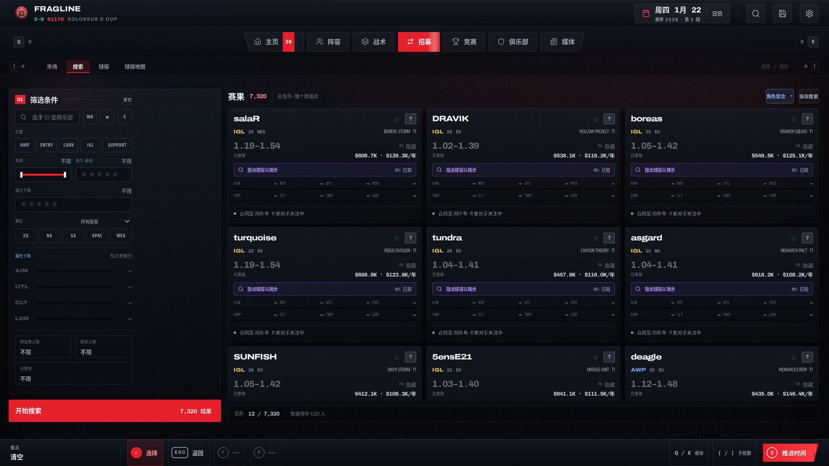This screenshot has width=829, height=466.
Task: Open the settings gear icon
Action: [x=809, y=13]
